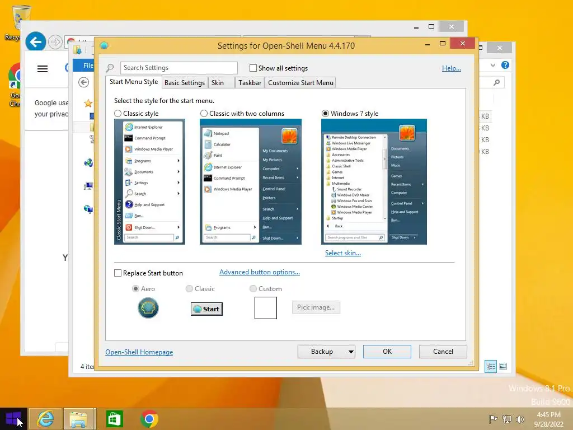The height and width of the screenshot is (430, 573).
Task: Click the forward arrow in browser window
Action: pyautogui.click(x=55, y=42)
